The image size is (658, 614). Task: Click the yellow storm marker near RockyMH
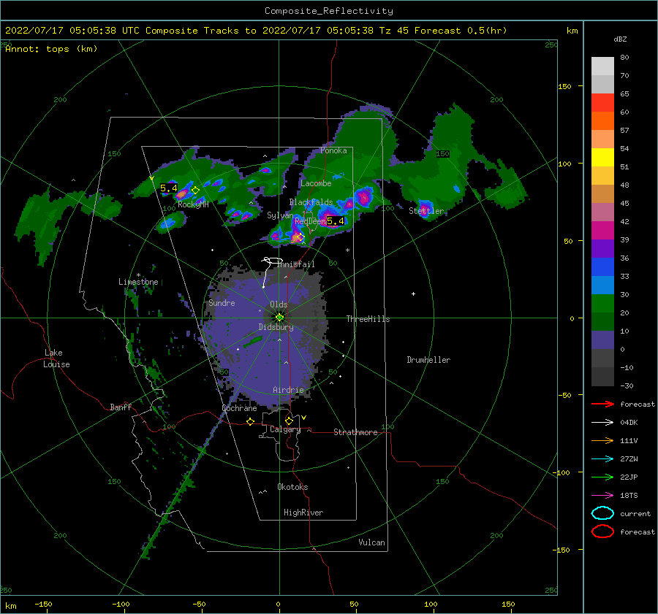pyautogui.click(x=195, y=191)
